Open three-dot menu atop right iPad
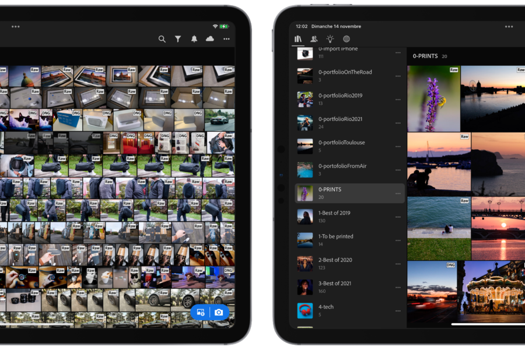 point(509,26)
